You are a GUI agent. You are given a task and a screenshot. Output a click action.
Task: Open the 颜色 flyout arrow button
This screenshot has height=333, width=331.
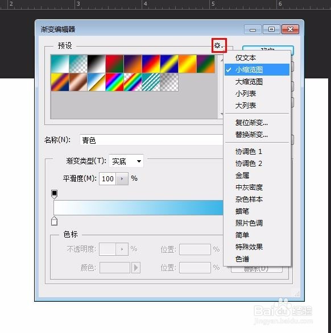tap(136, 268)
